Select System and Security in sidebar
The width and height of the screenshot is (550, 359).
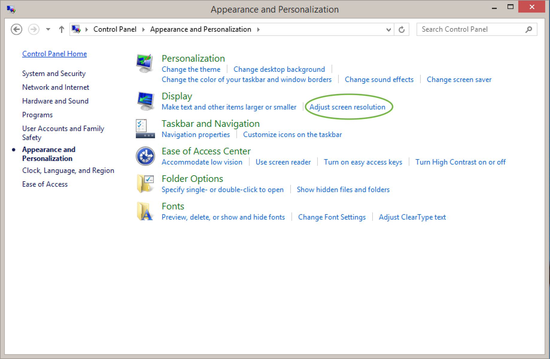point(54,74)
